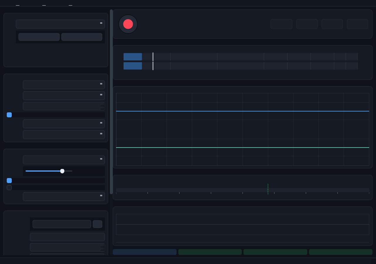Click the blue slider's round white handle

click(x=62, y=171)
